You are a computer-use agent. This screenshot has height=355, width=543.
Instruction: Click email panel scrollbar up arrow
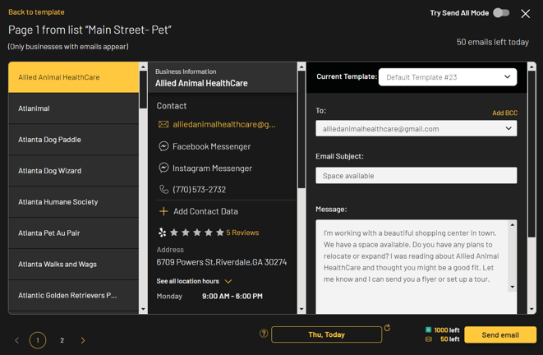click(x=531, y=67)
